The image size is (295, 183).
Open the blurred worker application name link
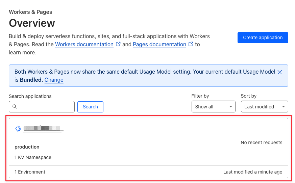click(x=43, y=129)
